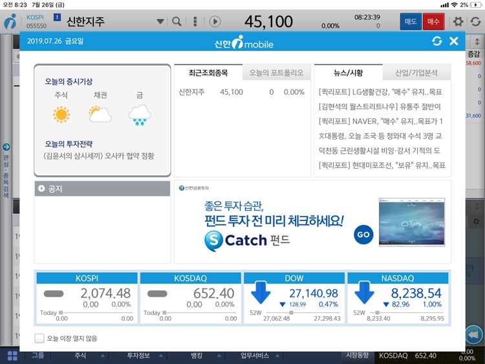Tap the 채권 partly cloudy icon

tap(100, 114)
